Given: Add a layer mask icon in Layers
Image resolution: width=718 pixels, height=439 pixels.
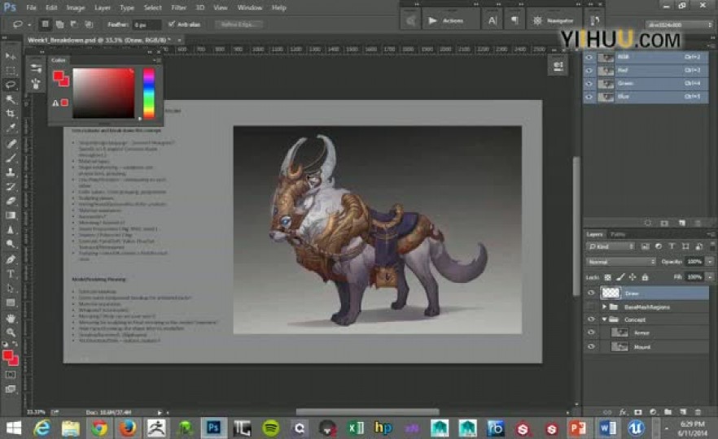Looking at the screenshot, I should (638, 412).
